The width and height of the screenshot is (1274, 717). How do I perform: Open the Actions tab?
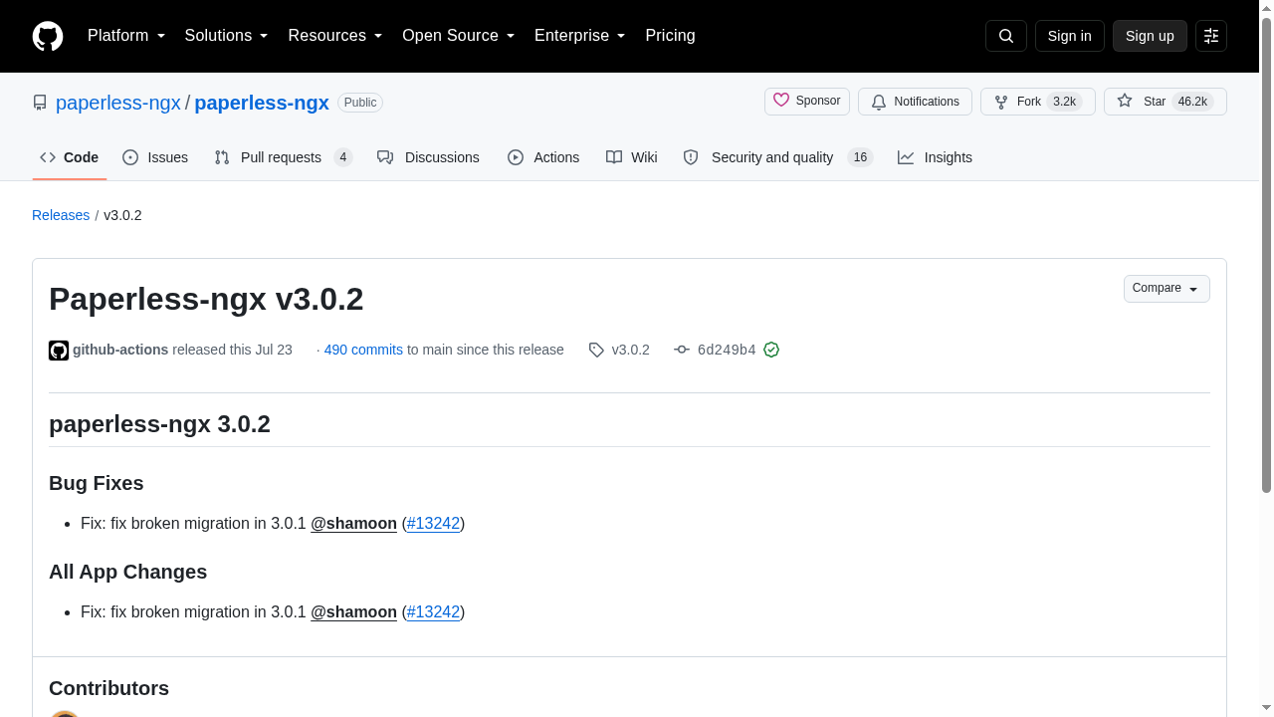coord(543,157)
